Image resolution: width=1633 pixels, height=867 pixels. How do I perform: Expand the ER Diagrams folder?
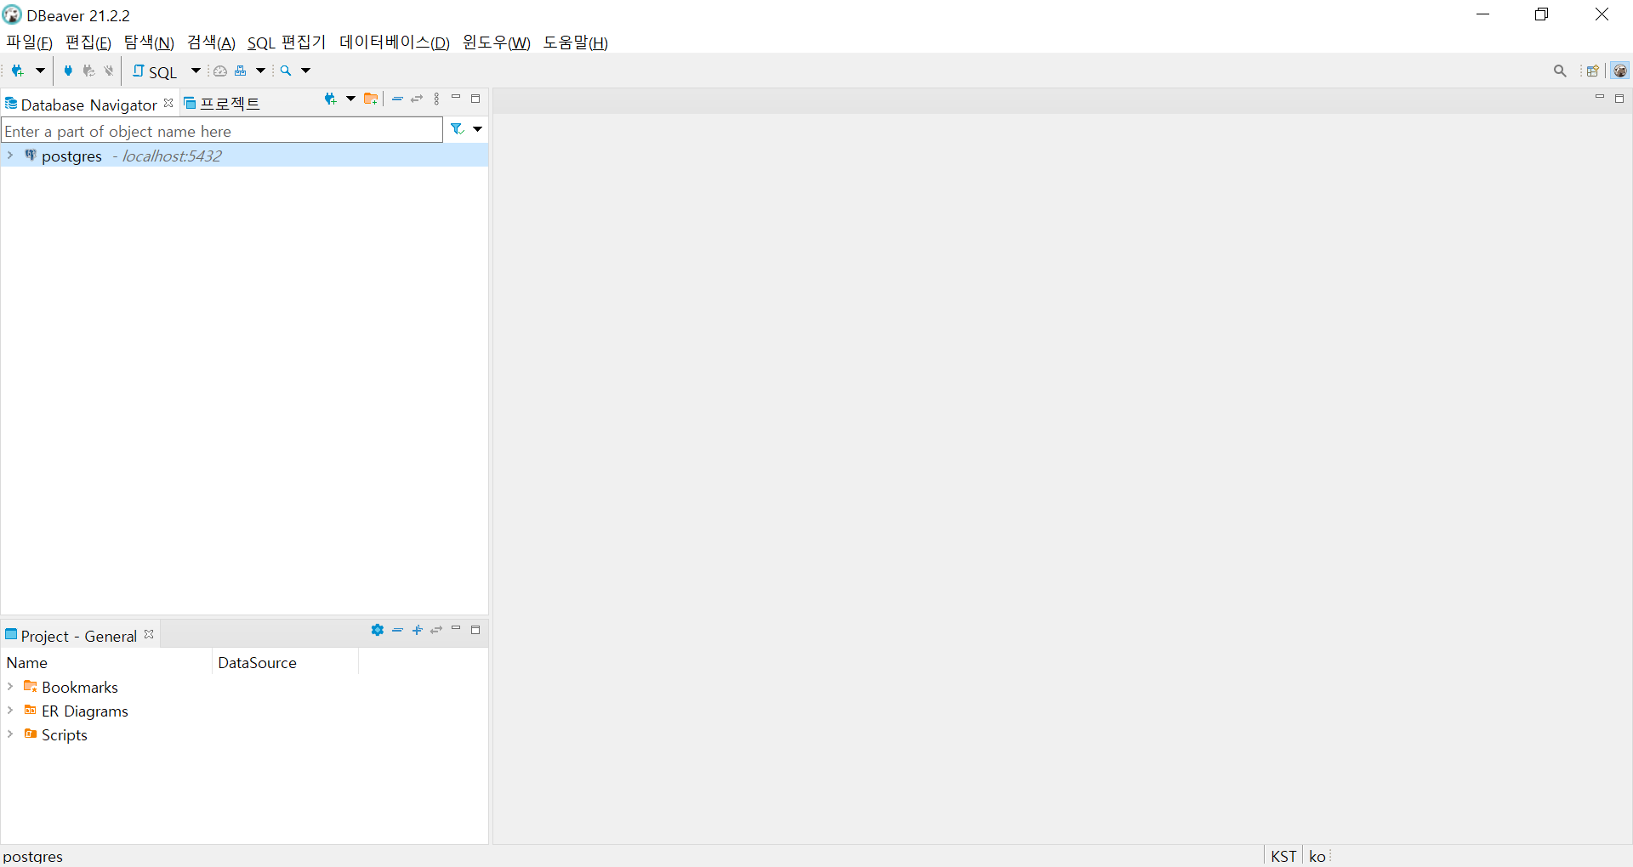click(10, 710)
